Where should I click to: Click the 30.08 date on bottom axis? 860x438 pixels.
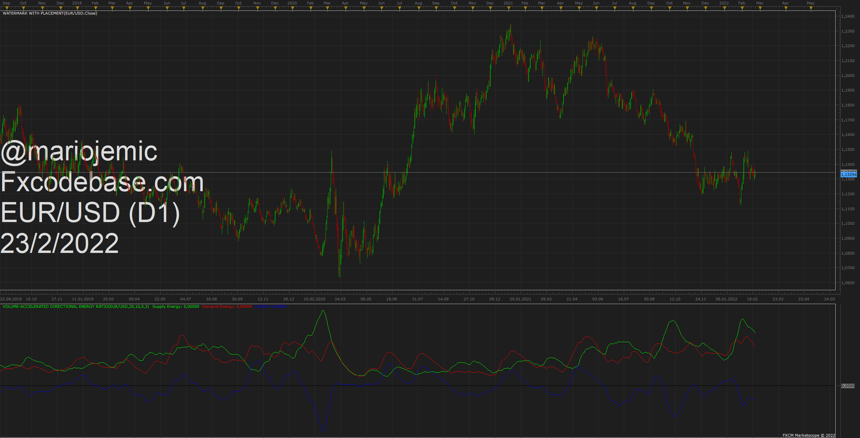click(x=649, y=299)
